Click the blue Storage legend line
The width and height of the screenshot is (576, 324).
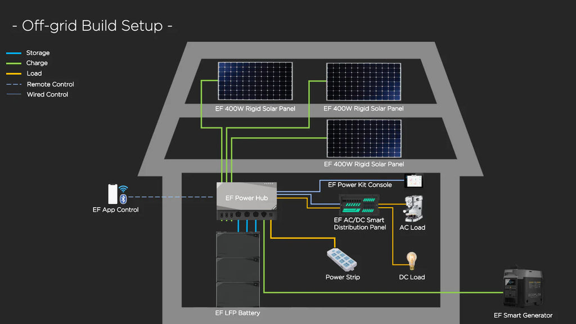click(x=13, y=53)
